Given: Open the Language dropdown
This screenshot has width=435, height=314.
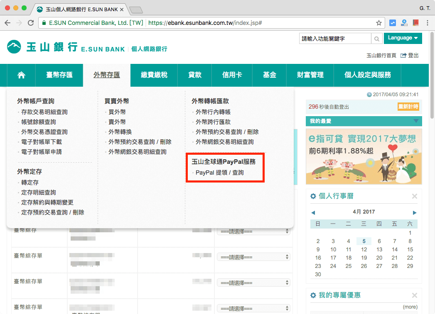Looking at the screenshot, I should point(403,38).
